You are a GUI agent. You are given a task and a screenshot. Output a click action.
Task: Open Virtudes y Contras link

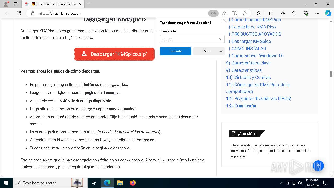[248, 77]
